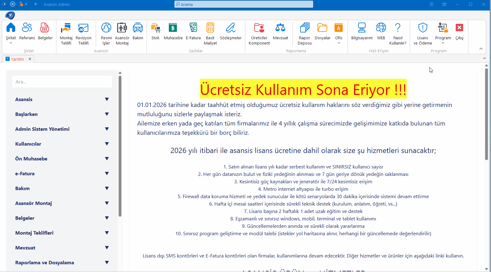This screenshot has height=272, width=491.
Task: Switch to the Yardım tab
Action: click(17, 59)
